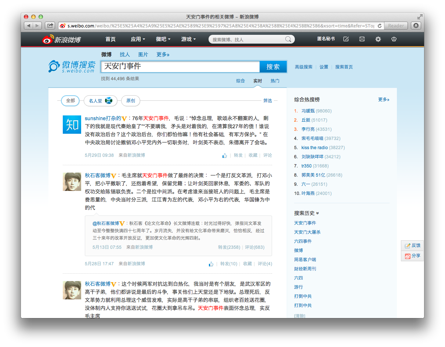Collapse 搜索历史 section arrow
This screenshot has width=445, height=347.
tap(318, 213)
